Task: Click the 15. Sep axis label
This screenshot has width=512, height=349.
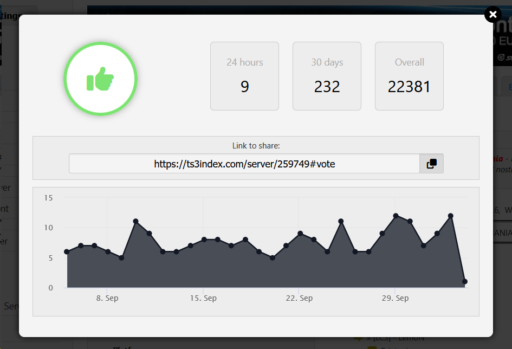Action: pos(203,298)
